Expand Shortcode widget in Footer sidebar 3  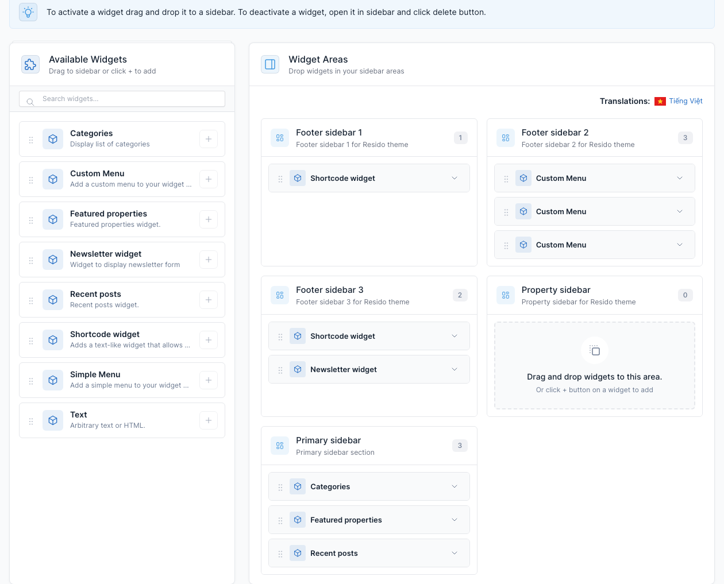[455, 336]
